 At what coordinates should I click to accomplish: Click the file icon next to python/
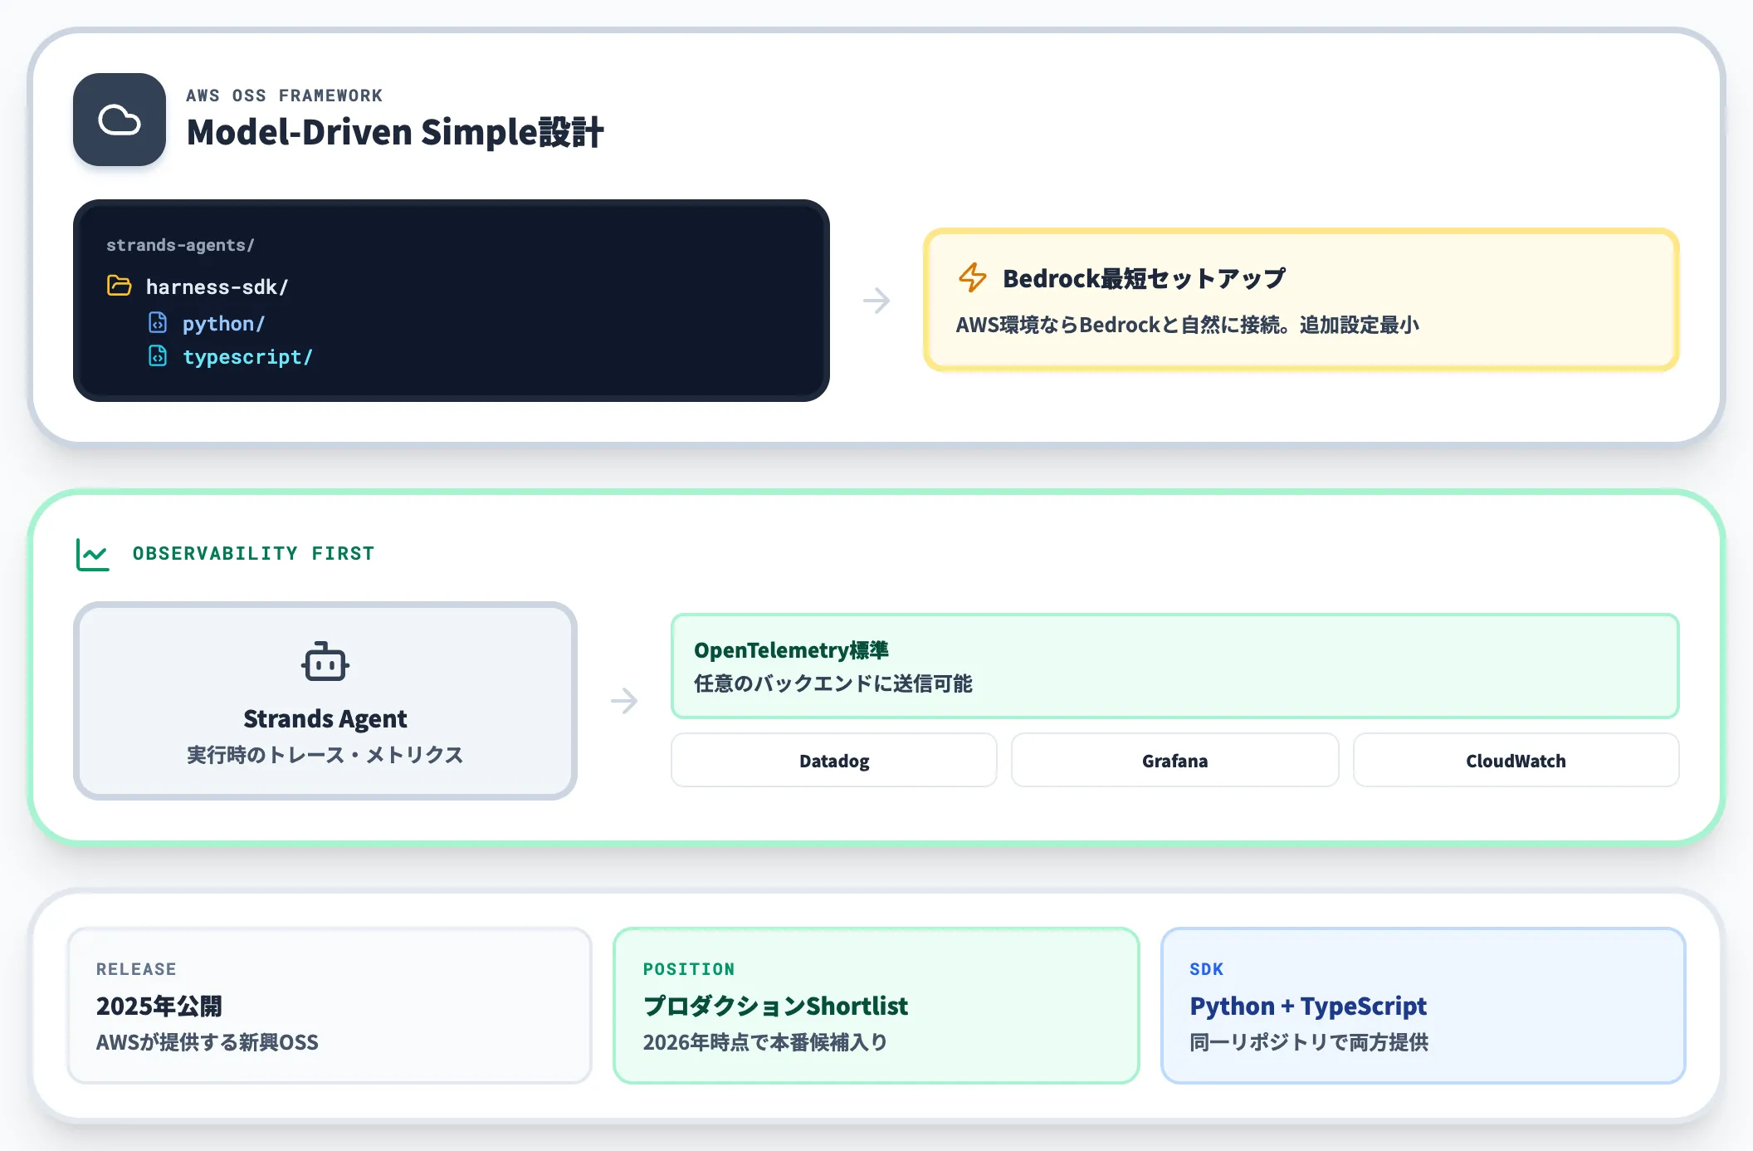click(158, 322)
